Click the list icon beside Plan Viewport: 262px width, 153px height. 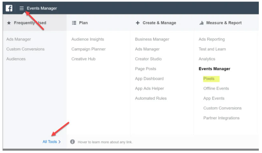click(74, 23)
